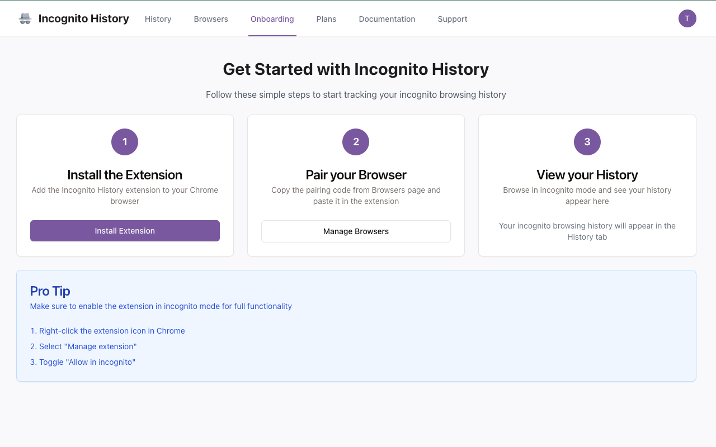Switch to the Plans tab
The image size is (716, 447).
[327, 19]
